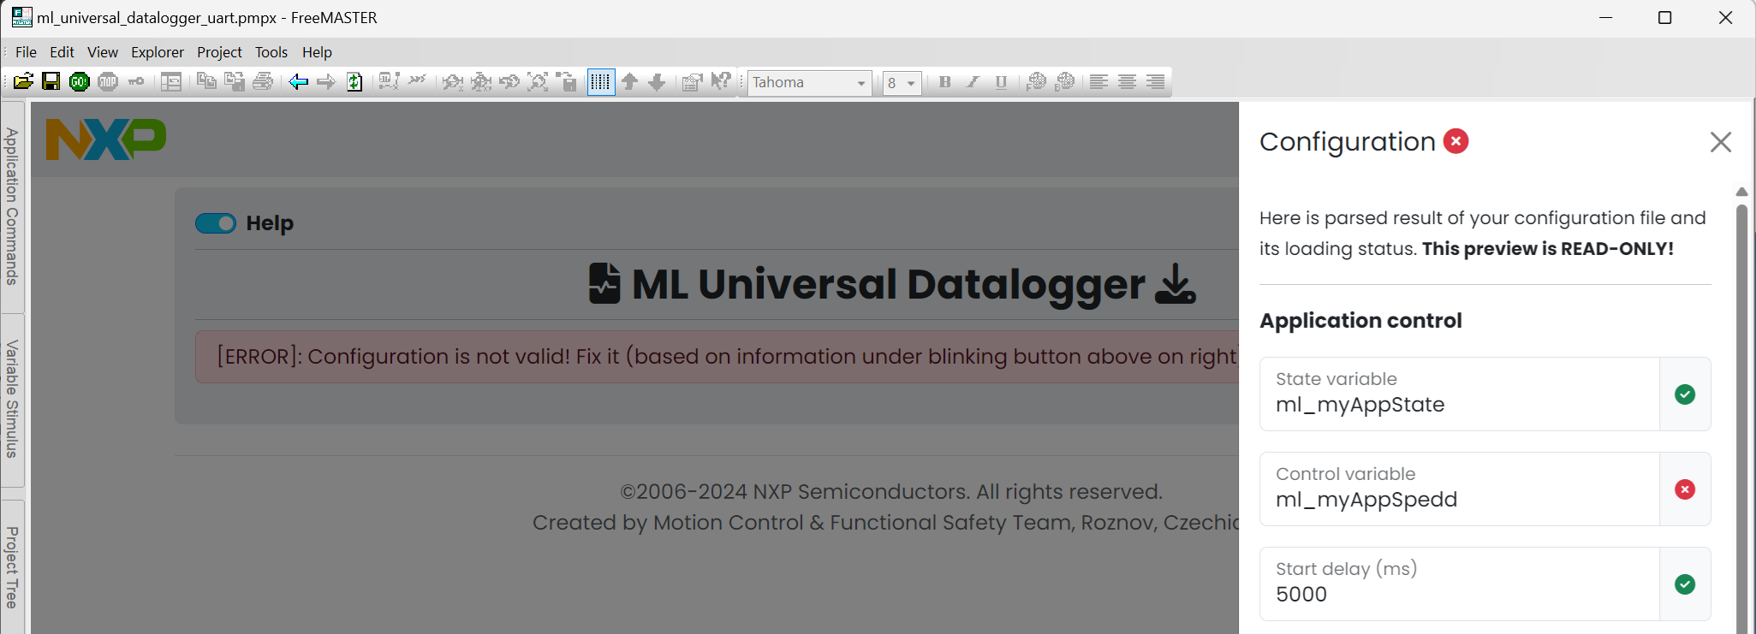Toggle the Help switch off
This screenshot has height=634, width=1756.
pyautogui.click(x=216, y=223)
